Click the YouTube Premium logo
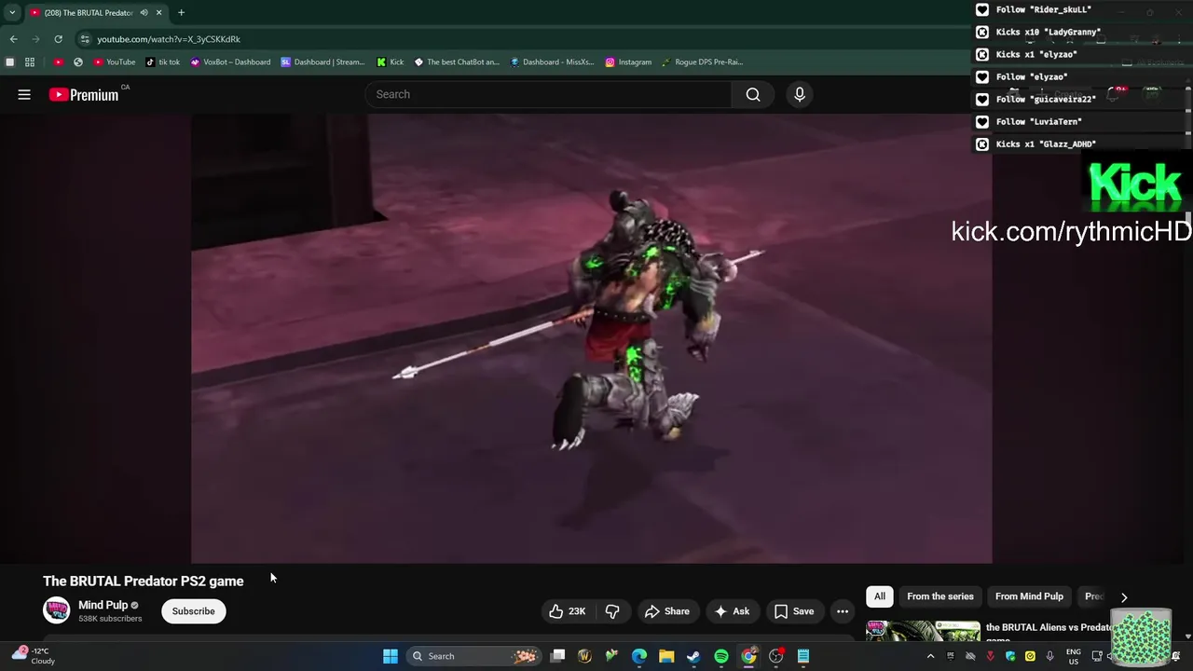This screenshot has height=671, width=1193. (x=84, y=94)
